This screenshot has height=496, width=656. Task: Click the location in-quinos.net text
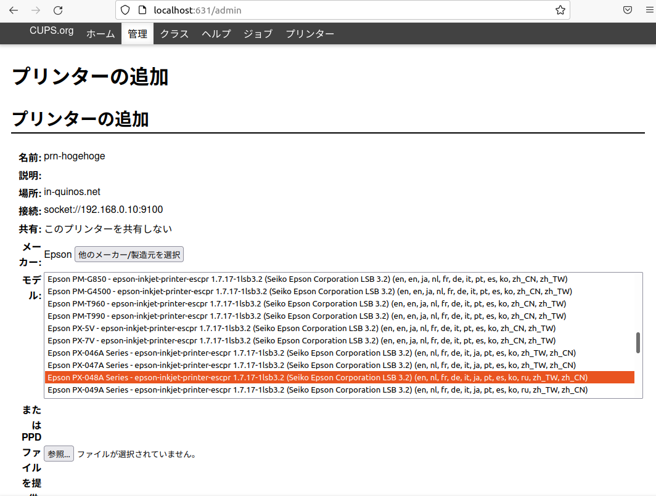[x=72, y=192]
